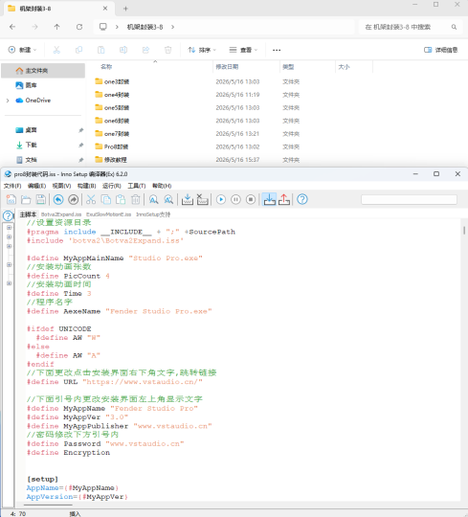Screen dimensions: 468x517
Task: Open the Pro8 folder in file list
Action: click(116, 146)
